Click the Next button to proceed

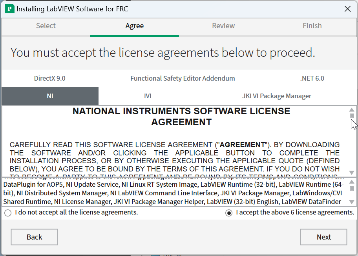click(x=323, y=237)
